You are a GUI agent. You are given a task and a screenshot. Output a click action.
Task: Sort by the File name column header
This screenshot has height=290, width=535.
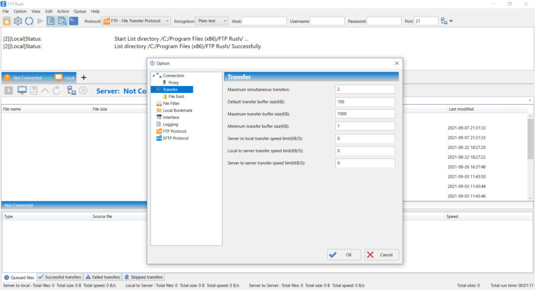pos(46,109)
